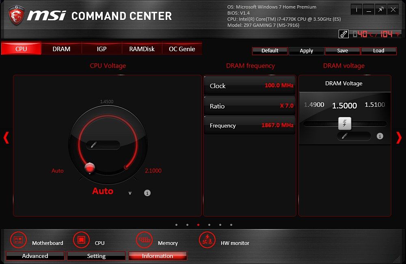Open the Advanced section
406x264 pixels.
[35, 256]
